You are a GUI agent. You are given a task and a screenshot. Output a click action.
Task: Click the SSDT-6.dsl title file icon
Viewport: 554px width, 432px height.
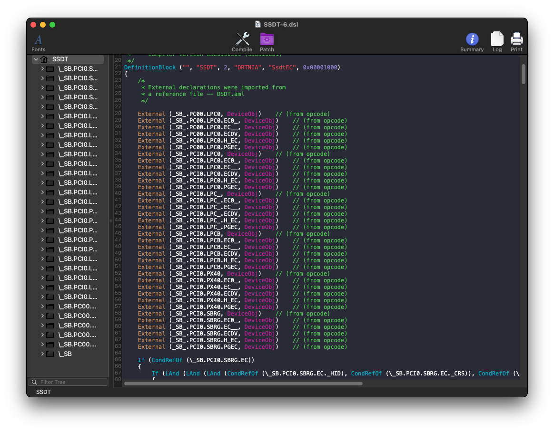(x=258, y=24)
